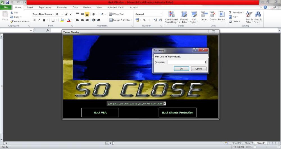Click the Orientation text angle icon

[x=94, y=14]
